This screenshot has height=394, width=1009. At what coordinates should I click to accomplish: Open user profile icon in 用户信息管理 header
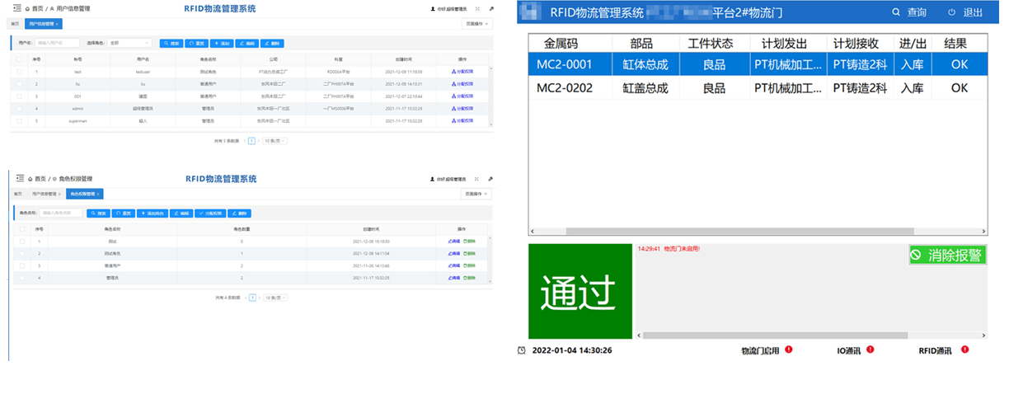pyautogui.click(x=434, y=8)
